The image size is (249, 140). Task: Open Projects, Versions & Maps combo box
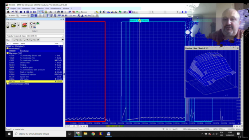[x=35, y=36]
